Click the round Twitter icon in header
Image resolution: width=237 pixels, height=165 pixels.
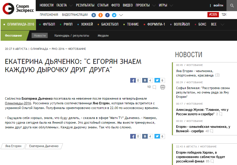click(114, 15)
